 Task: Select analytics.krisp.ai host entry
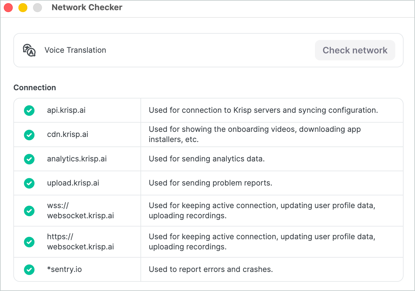click(77, 159)
